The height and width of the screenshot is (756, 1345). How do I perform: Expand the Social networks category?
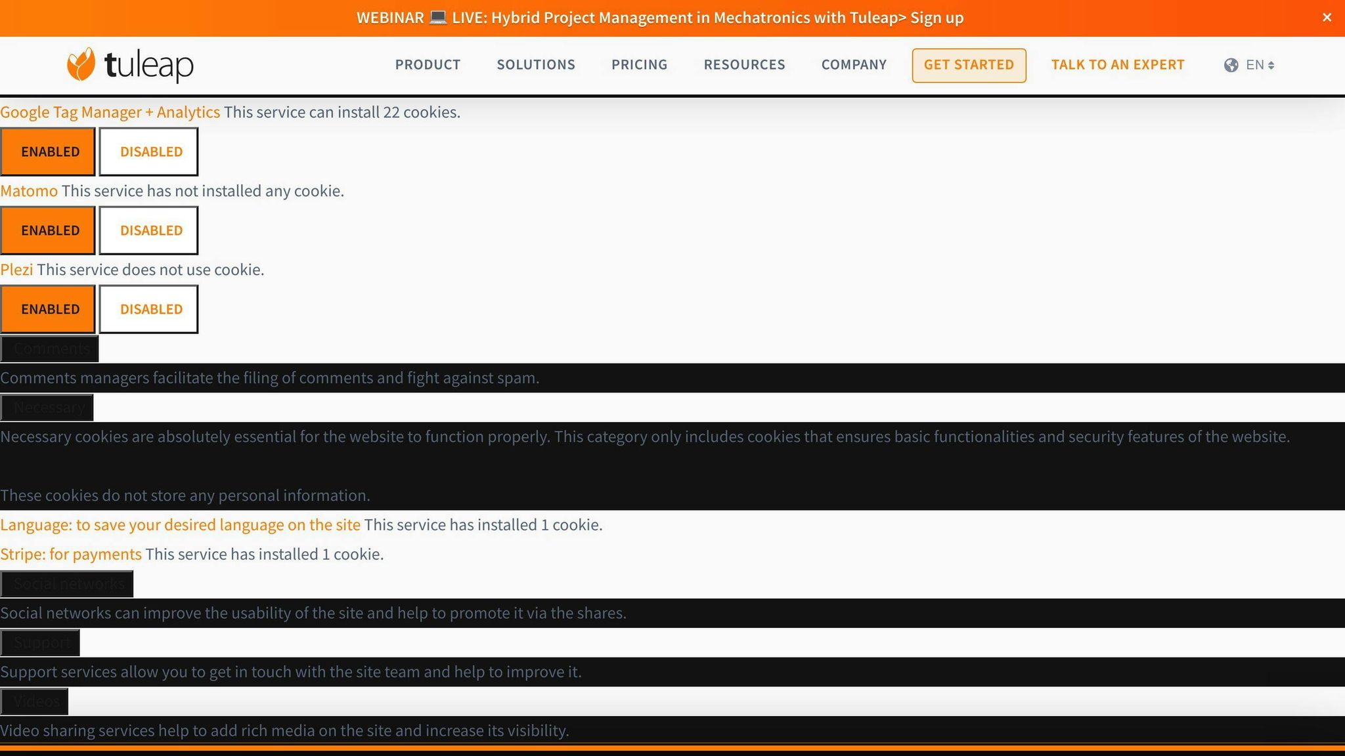pyautogui.click(x=67, y=583)
